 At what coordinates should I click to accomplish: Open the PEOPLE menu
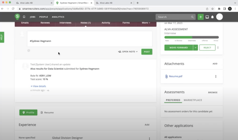[44, 17]
